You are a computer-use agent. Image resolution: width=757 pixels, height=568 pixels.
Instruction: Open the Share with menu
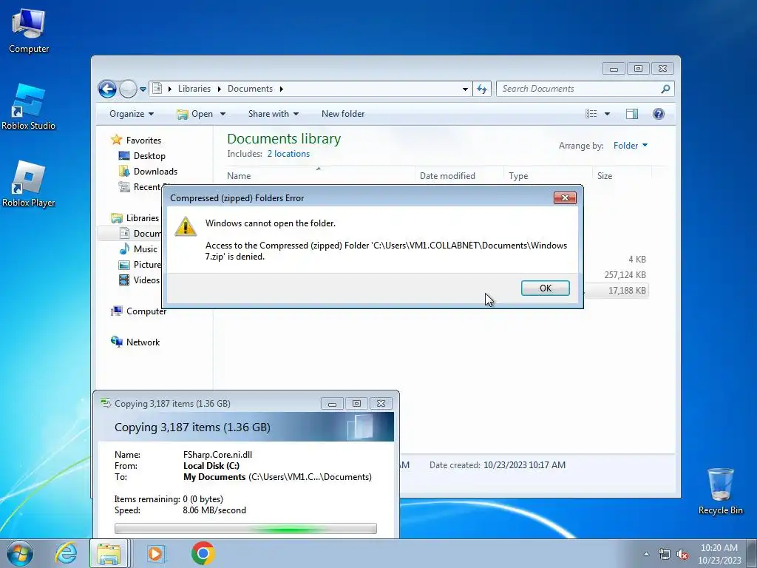coord(274,114)
